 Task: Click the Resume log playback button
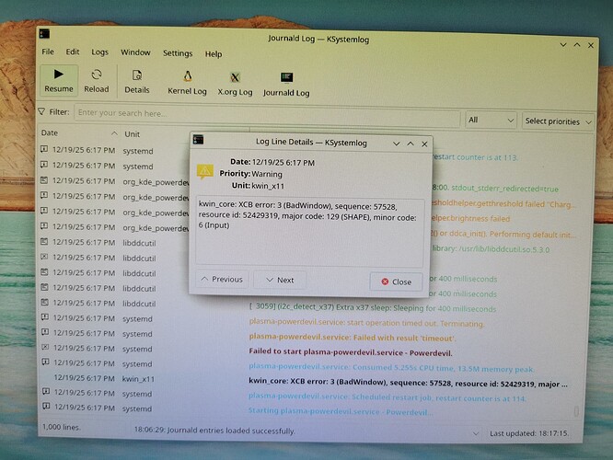(x=59, y=81)
